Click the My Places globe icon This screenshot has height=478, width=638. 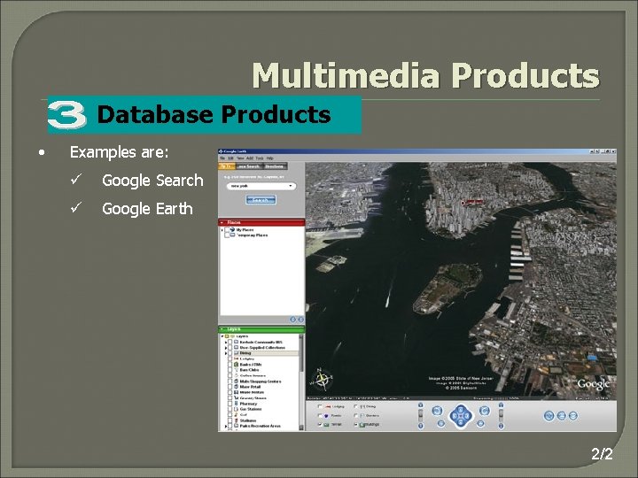click(232, 230)
